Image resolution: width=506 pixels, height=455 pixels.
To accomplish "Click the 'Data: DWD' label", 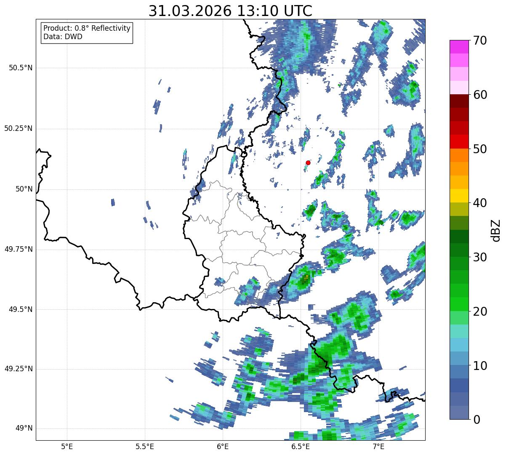I will (x=63, y=37).
